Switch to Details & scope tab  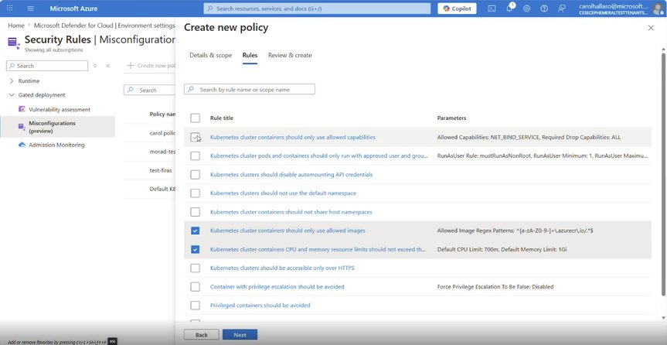(x=210, y=56)
